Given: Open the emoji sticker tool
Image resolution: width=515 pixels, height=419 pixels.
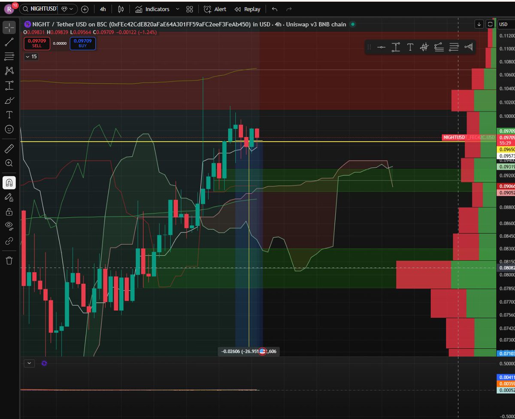Looking at the screenshot, I should [9, 129].
